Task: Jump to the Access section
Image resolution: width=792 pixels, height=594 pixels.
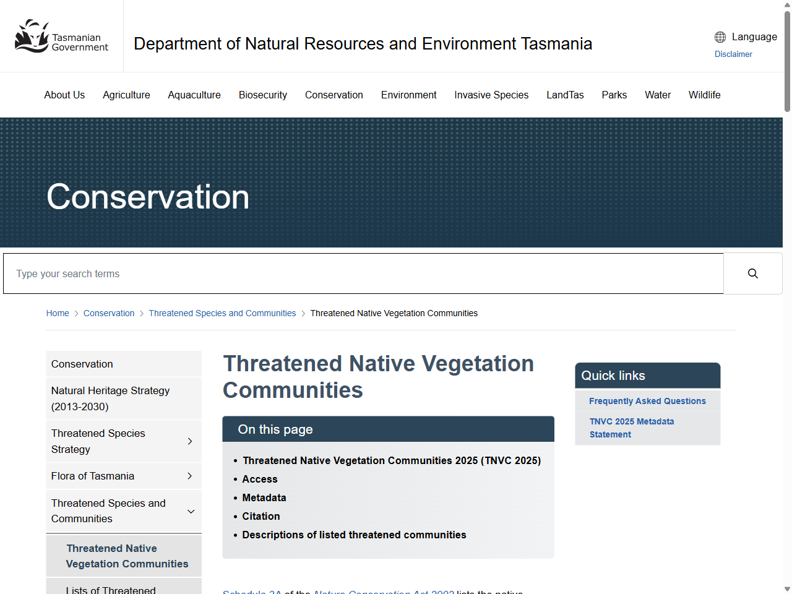Action: tap(260, 479)
